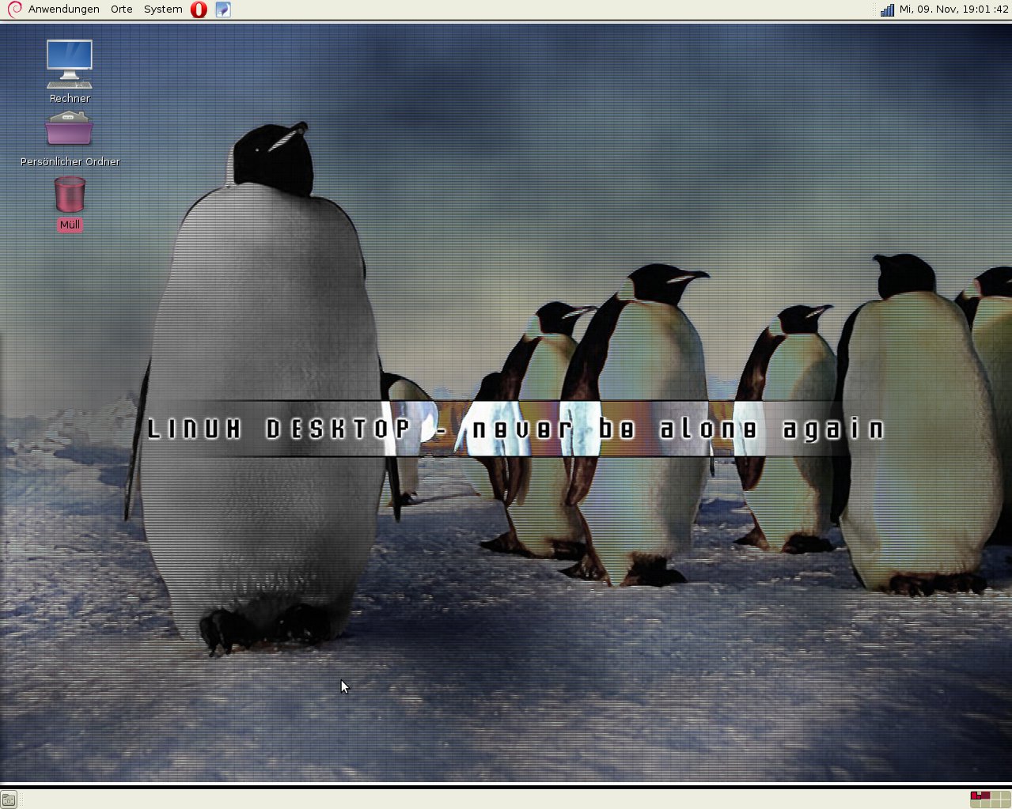
Task: Click the Debian swirl logo in the panel
Action: [13, 9]
